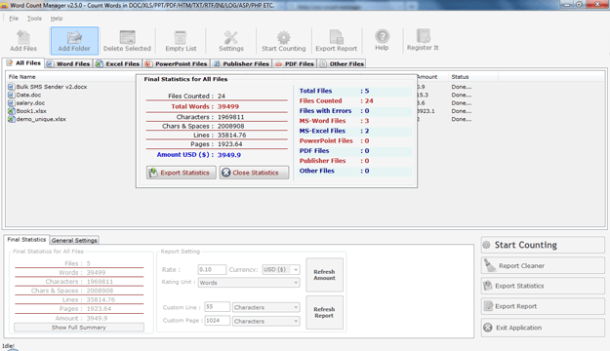
Task: Open the General Settings tab
Action: pyautogui.click(x=74, y=240)
